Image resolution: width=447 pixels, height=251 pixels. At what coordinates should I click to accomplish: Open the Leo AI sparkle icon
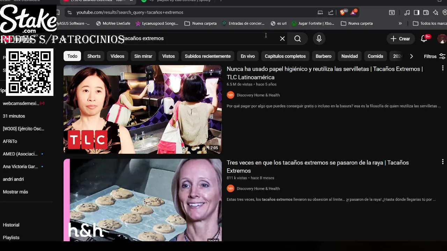435,13
